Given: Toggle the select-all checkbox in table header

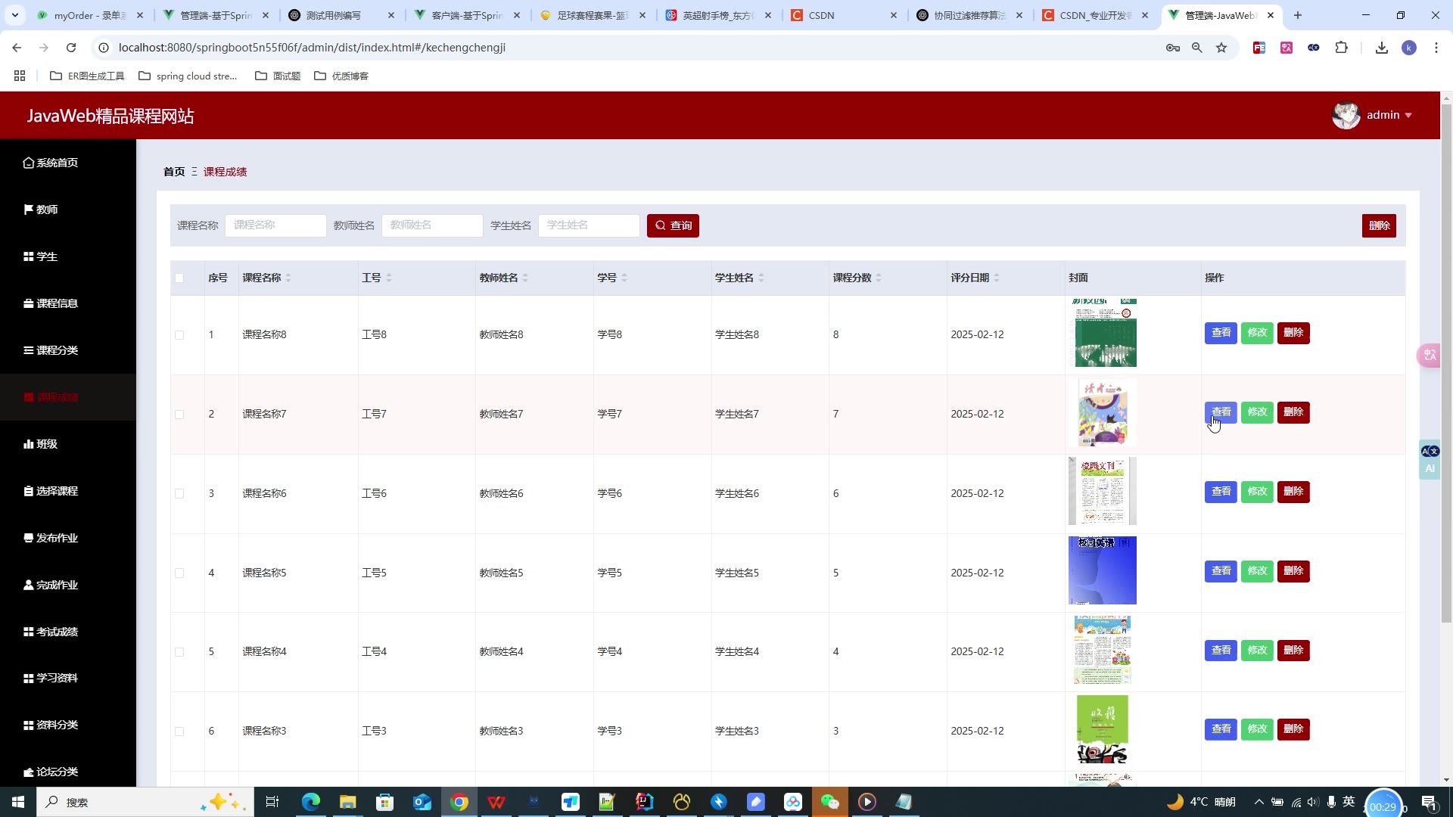Looking at the screenshot, I should coord(179,278).
